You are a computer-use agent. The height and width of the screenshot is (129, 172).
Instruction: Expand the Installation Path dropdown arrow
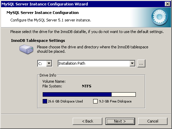[x=132, y=63]
